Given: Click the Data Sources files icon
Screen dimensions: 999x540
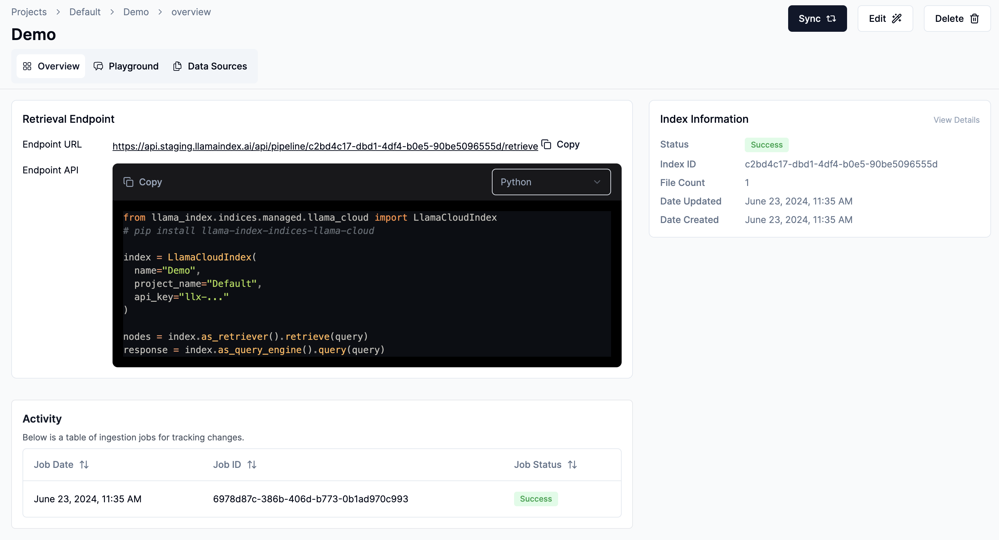Looking at the screenshot, I should pyautogui.click(x=177, y=66).
